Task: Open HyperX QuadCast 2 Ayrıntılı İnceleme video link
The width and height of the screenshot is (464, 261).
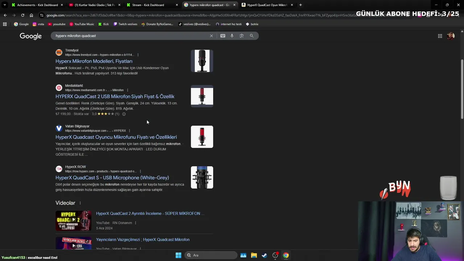Action: 150,214
